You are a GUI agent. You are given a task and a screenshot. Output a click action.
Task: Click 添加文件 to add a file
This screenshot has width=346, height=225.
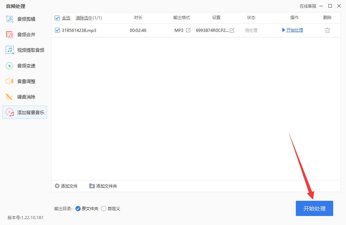click(67, 186)
